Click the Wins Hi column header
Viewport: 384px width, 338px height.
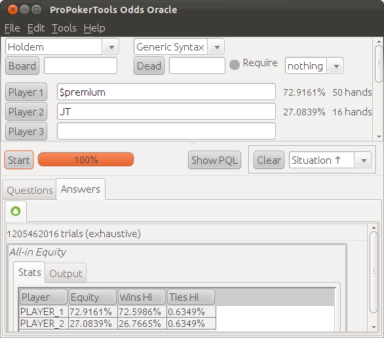[x=142, y=297]
